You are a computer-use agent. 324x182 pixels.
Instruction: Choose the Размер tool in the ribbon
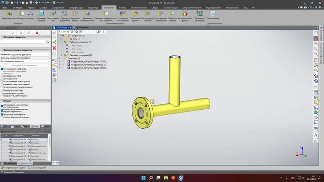[30, 15]
